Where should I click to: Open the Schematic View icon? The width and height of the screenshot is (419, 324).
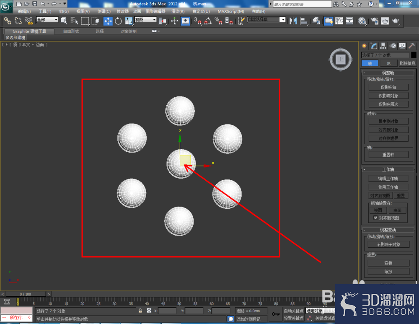coord(349,21)
